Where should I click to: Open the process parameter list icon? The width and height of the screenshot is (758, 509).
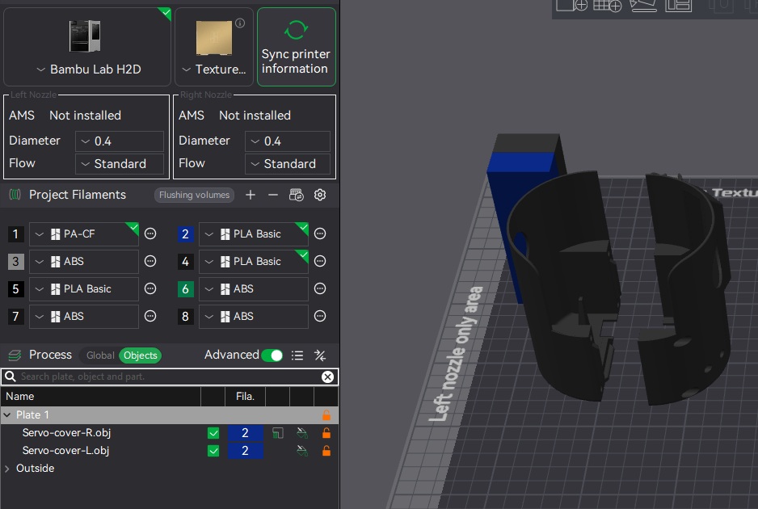pyautogui.click(x=297, y=355)
